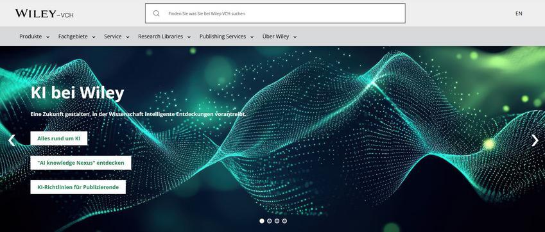The height and width of the screenshot is (232, 545).
Task: Open the Über Wiley menu
Action: pyautogui.click(x=275, y=37)
